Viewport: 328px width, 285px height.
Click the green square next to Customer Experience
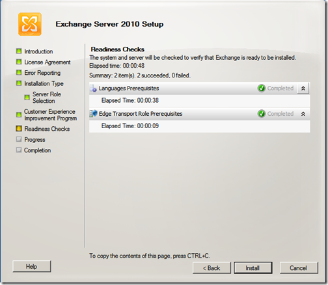point(19,115)
